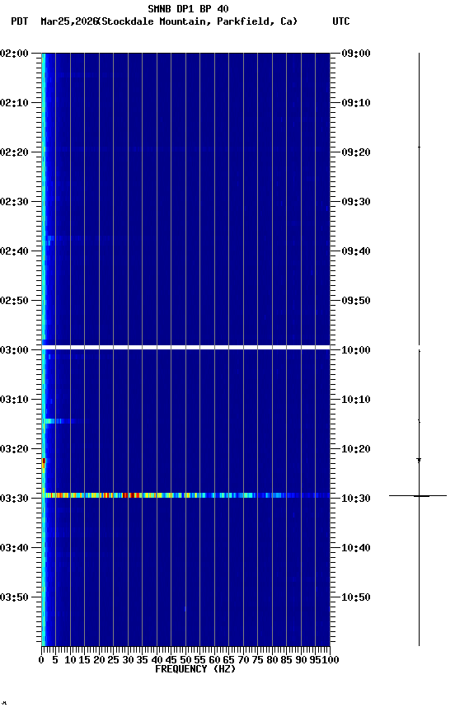
Task: Click the 03:10 PDT time label
Action: tap(14, 400)
